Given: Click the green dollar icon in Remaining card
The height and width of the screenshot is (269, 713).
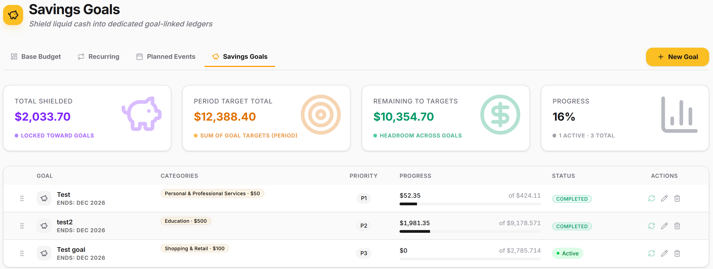Looking at the screenshot, I should tap(500, 115).
